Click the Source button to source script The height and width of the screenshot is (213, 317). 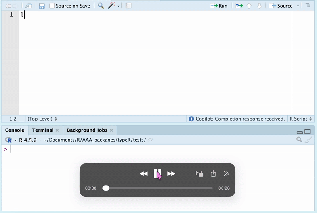pos(281,6)
